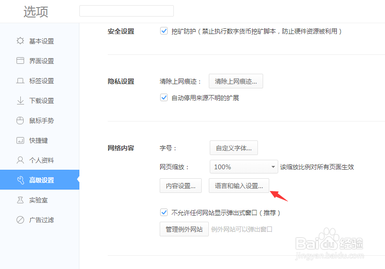This screenshot has width=385, height=269.
Task: Click the 界面设置 window icon
Action: [20, 61]
